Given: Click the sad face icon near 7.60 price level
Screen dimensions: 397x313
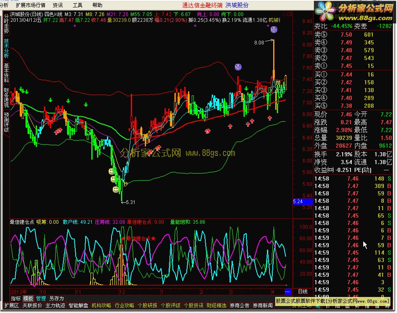Looking at the screenshot, I should [x=238, y=67].
